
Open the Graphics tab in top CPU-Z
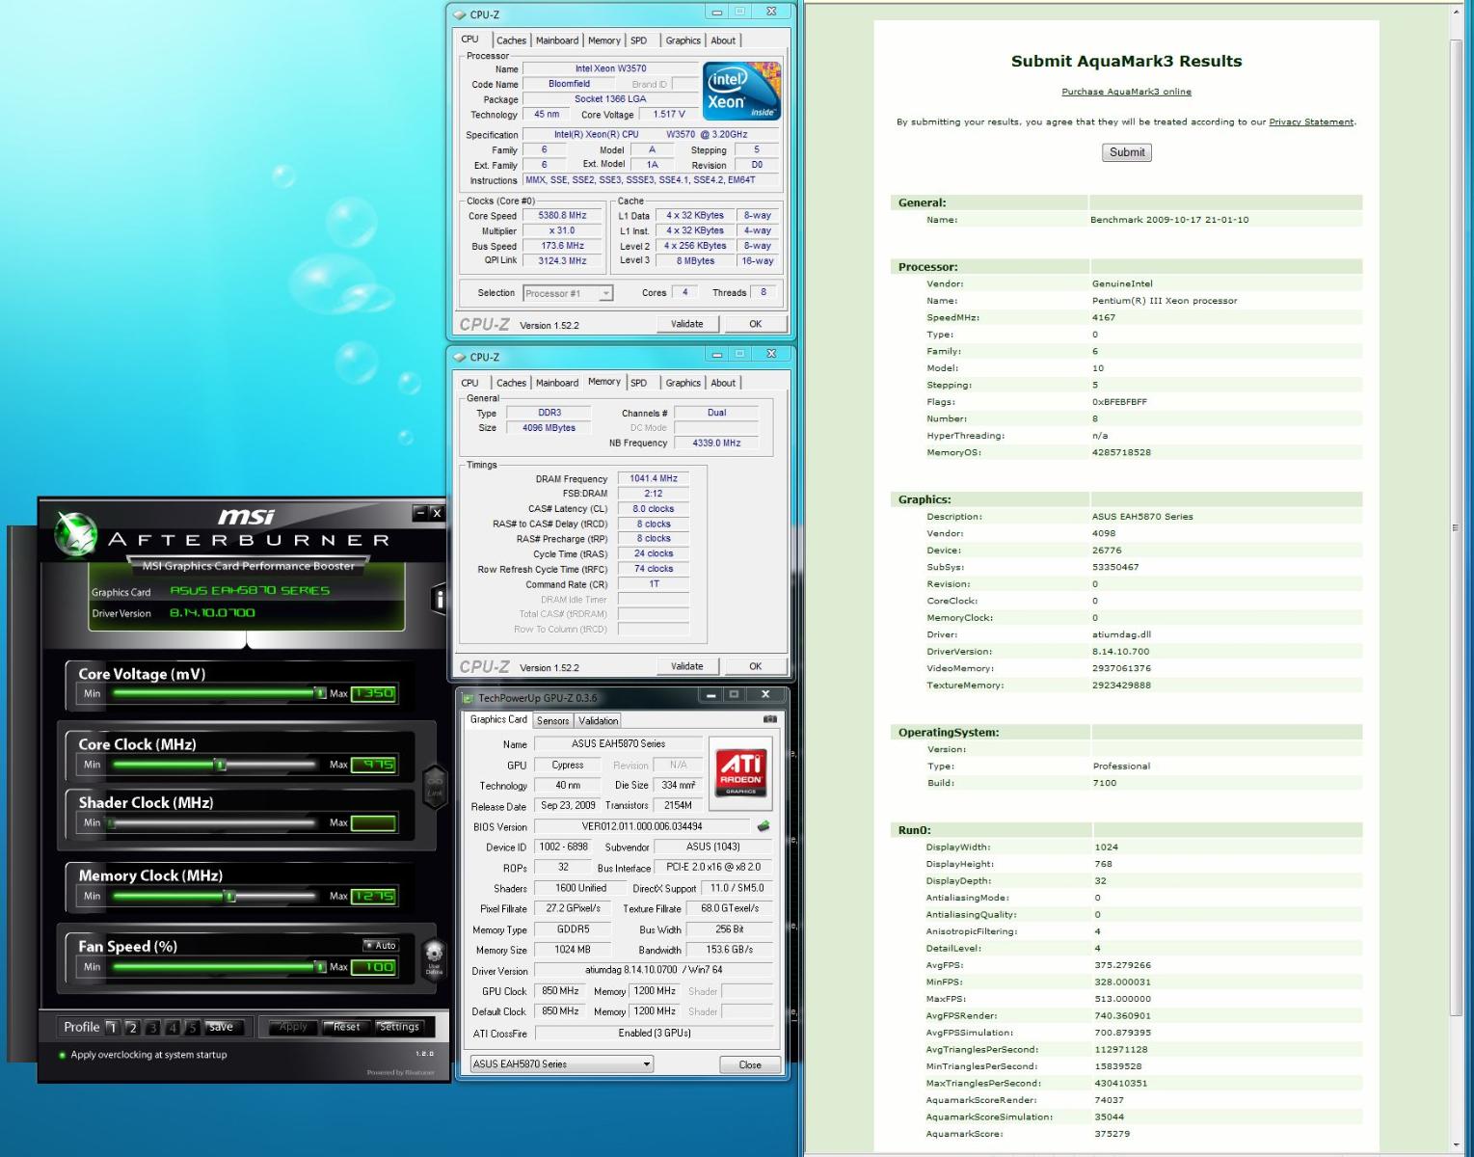[x=683, y=40]
